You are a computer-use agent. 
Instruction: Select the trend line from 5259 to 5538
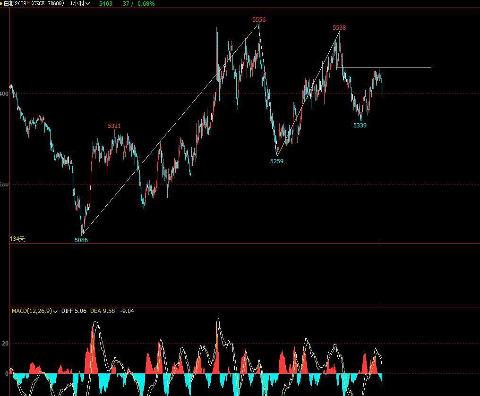click(x=308, y=94)
